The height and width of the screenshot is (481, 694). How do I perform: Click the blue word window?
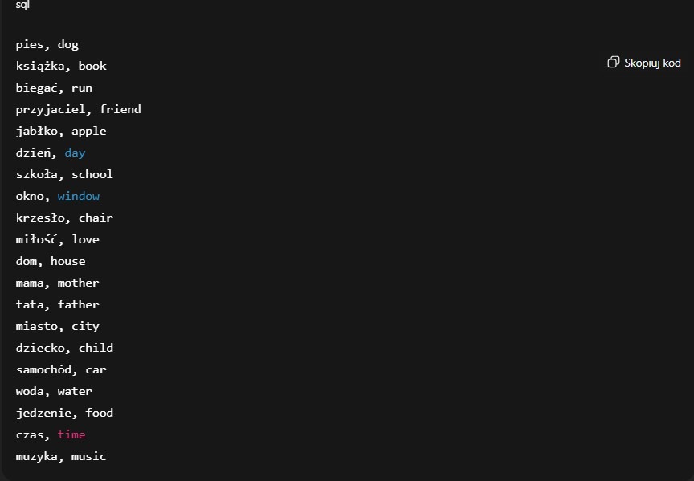[x=79, y=196]
